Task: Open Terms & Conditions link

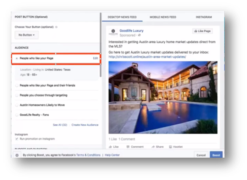Action: [x=88, y=155]
